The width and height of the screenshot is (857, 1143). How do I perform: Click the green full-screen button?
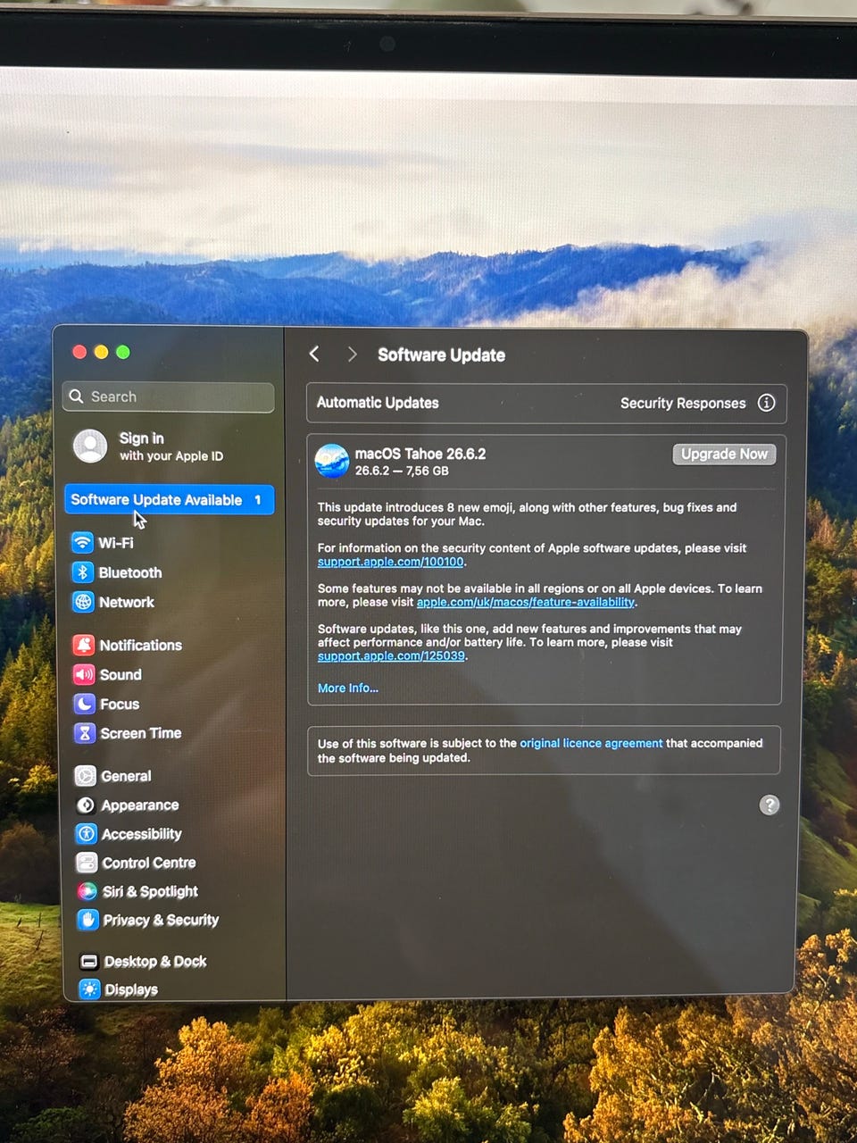123,352
